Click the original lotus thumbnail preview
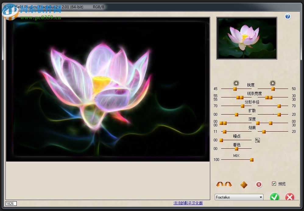This screenshot has width=304, height=211. coord(247,38)
